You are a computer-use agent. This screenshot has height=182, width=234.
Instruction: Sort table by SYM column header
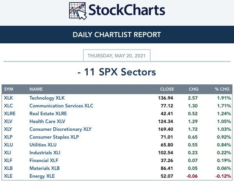pyautogui.click(x=9, y=89)
